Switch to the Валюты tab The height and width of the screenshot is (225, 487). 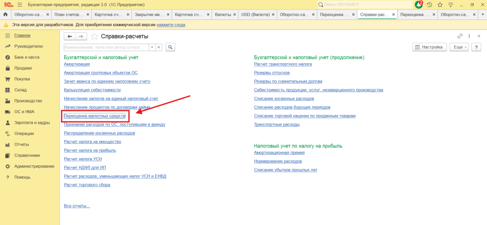click(x=223, y=14)
